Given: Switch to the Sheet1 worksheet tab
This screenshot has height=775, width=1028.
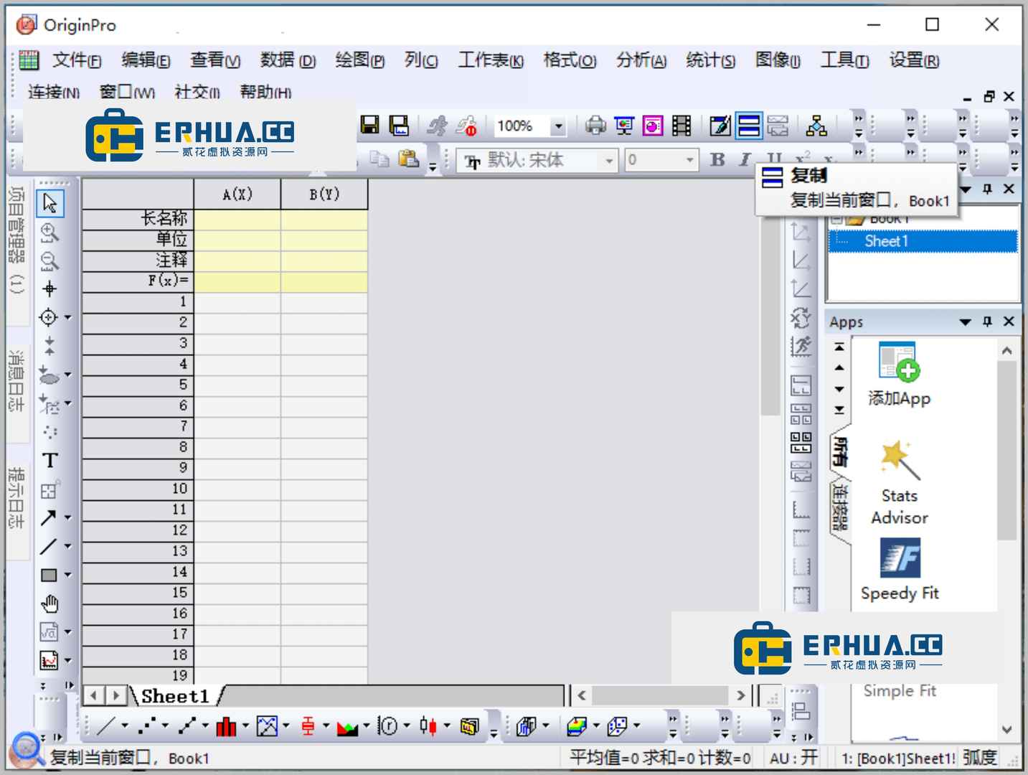Looking at the screenshot, I should click(175, 696).
